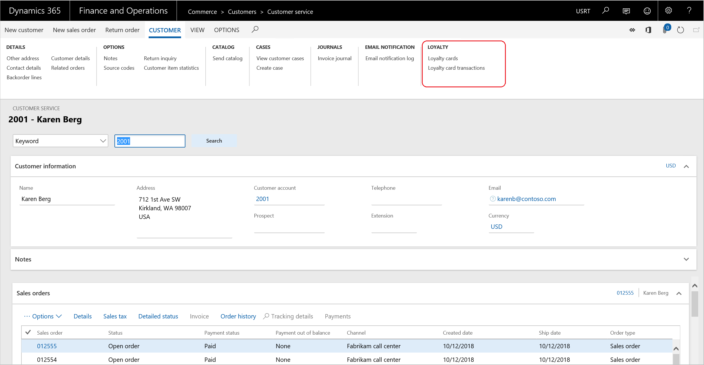Viewport: 704px width, 365px height.
Task: Open Loyalty Card Transactions view
Action: [456, 67]
